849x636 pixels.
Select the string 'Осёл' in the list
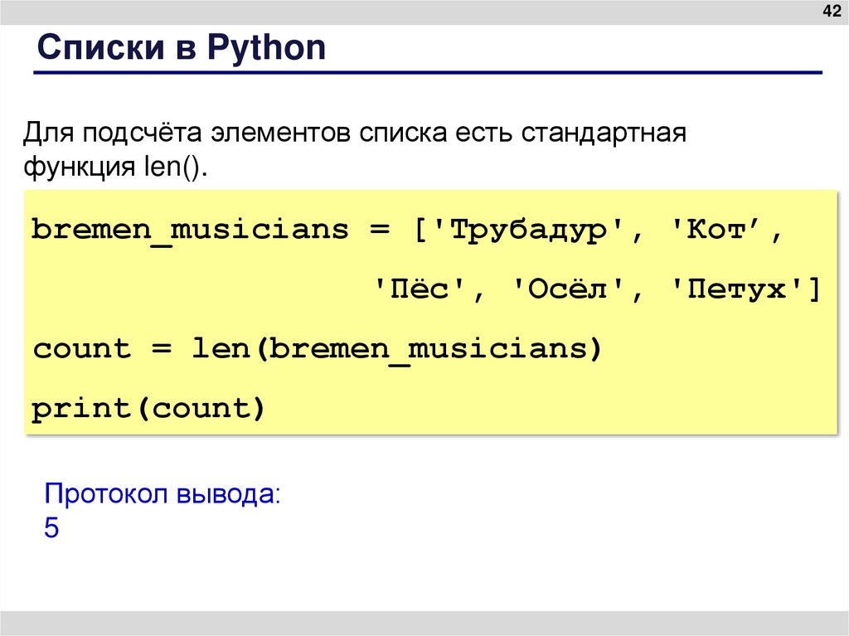(570, 289)
